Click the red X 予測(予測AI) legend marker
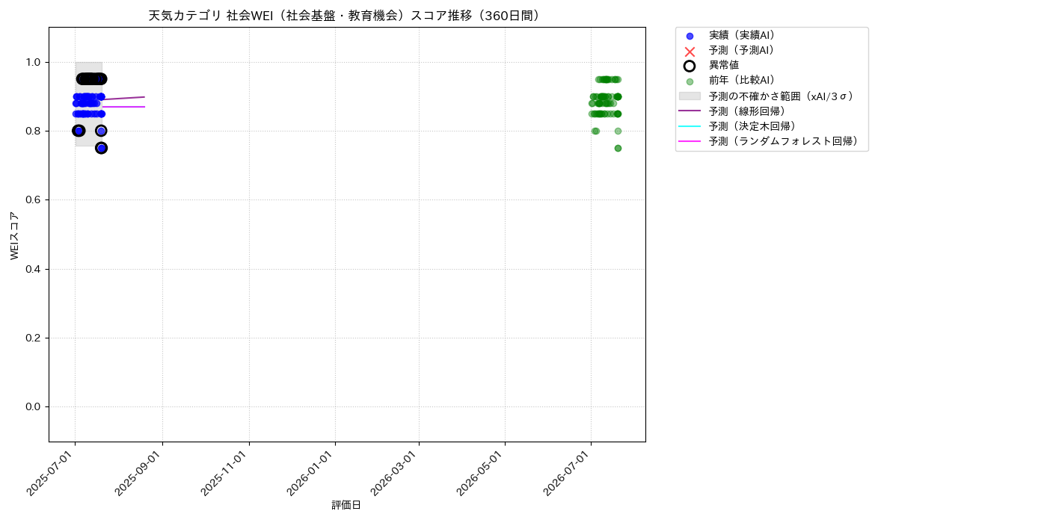The image size is (1047, 523). point(690,51)
